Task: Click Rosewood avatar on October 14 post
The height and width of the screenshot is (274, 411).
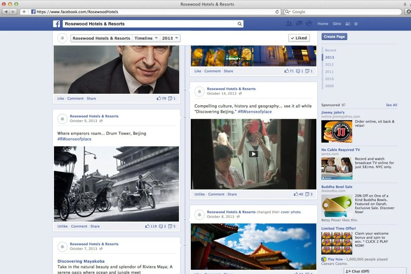Action: (x=199, y=91)
